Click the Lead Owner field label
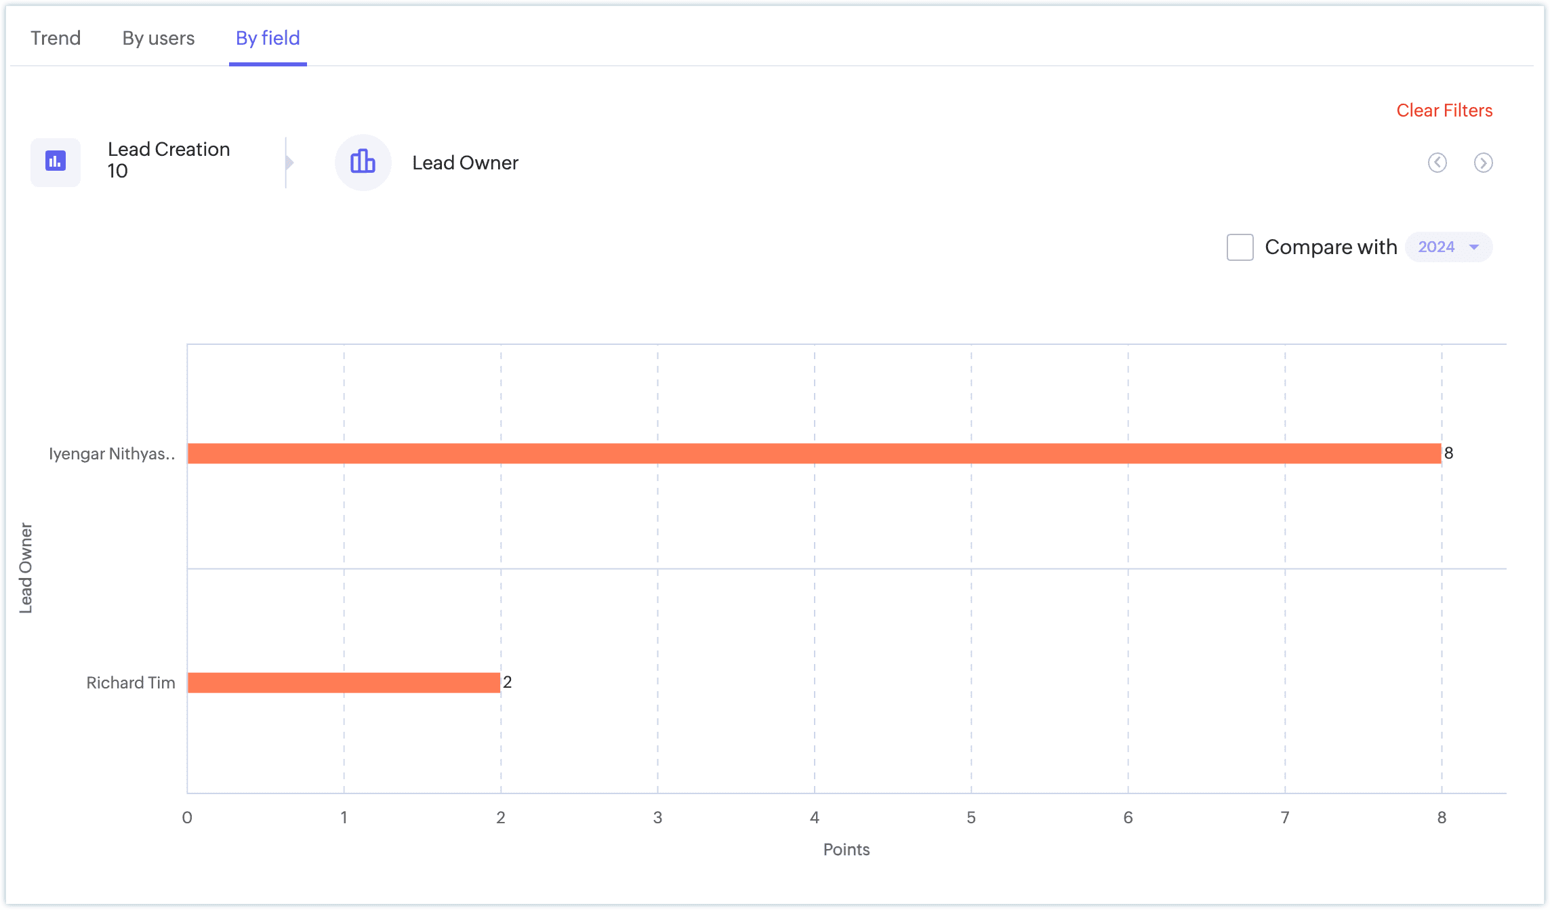 465,163
